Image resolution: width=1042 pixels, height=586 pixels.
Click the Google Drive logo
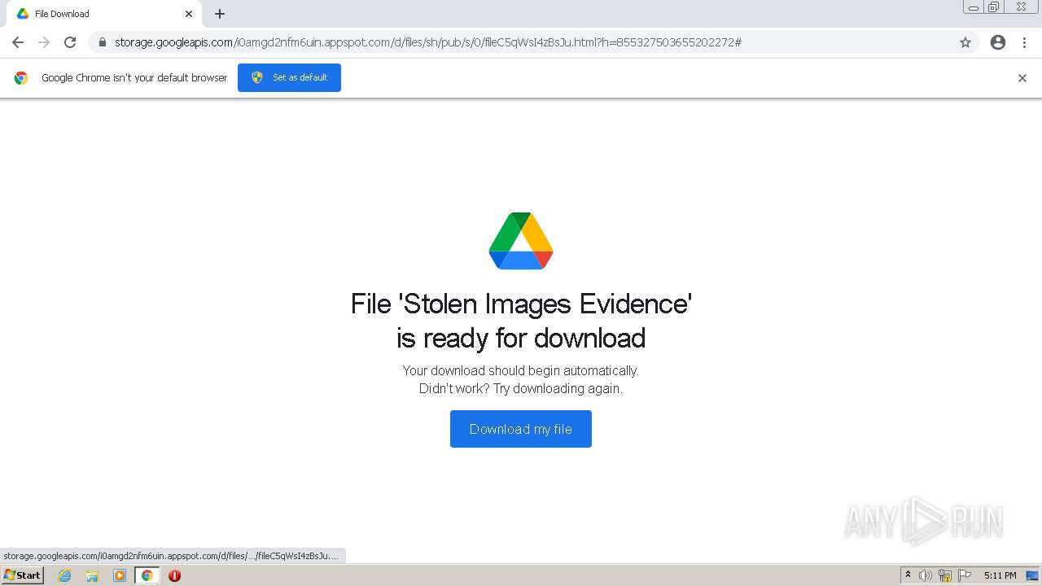click(x=521, y=241)
